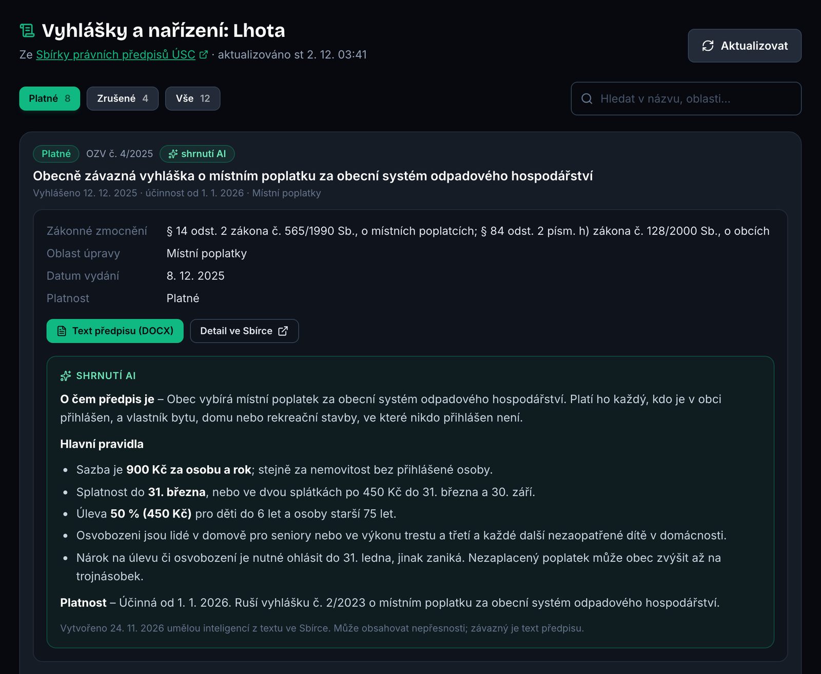Click the regulation title about odpadového hospodářství

click(313, 176)
